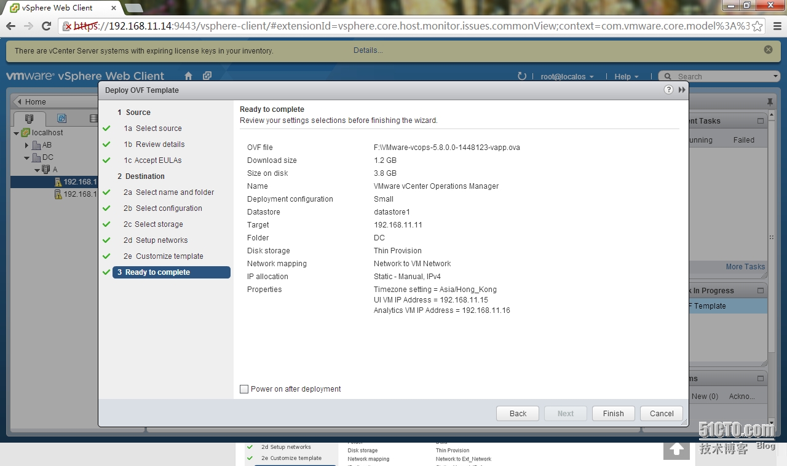This screenshot has width=787, height=466.
Task: Open Details link in license banner
Action: pyautogui.click(x=368, y=50)
